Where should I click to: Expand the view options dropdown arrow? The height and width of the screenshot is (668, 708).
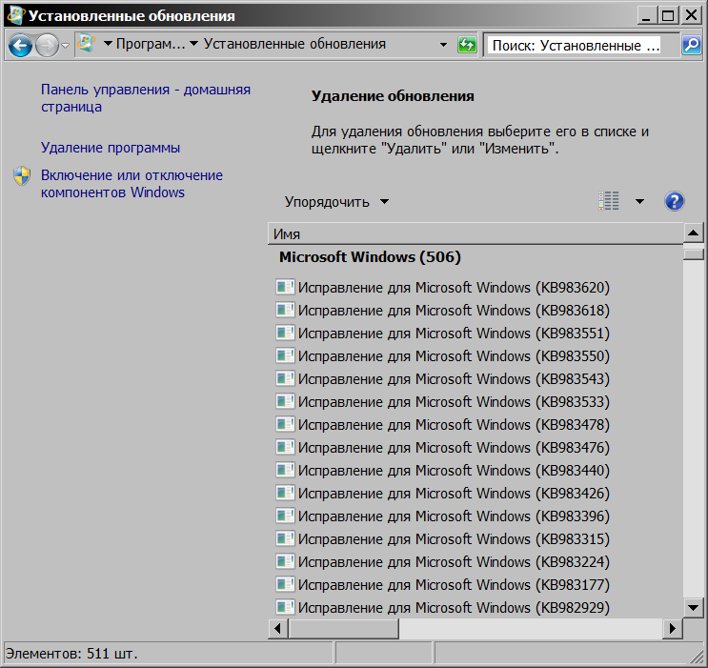639,201
